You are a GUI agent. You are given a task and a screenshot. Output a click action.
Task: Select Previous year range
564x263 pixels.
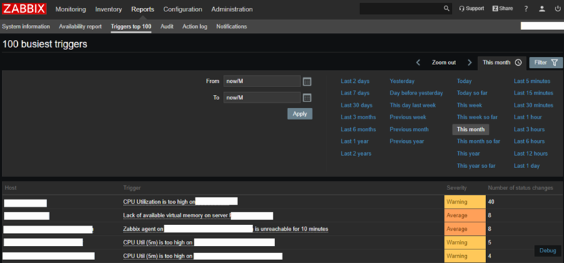407,142
